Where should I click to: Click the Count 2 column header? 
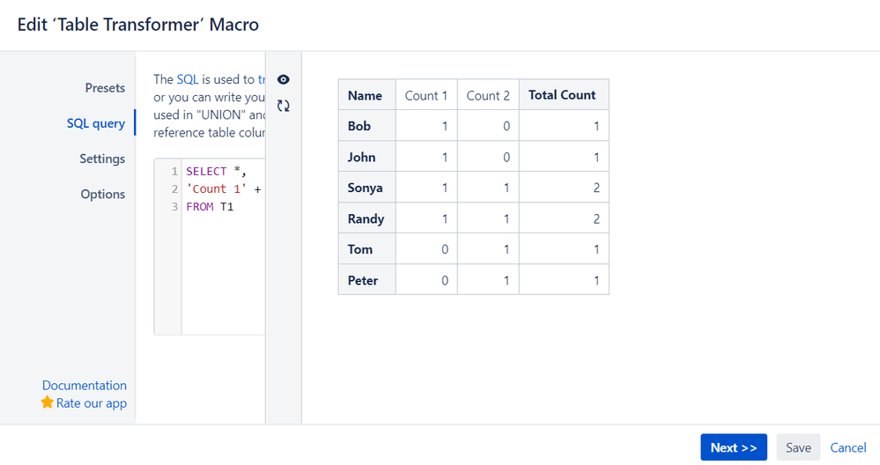click(488, 95)
